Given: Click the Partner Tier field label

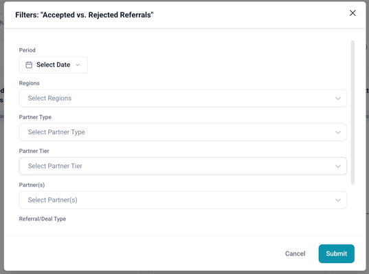Looking at the screenshot, I should pyautogui.click(x=34, y=151).
